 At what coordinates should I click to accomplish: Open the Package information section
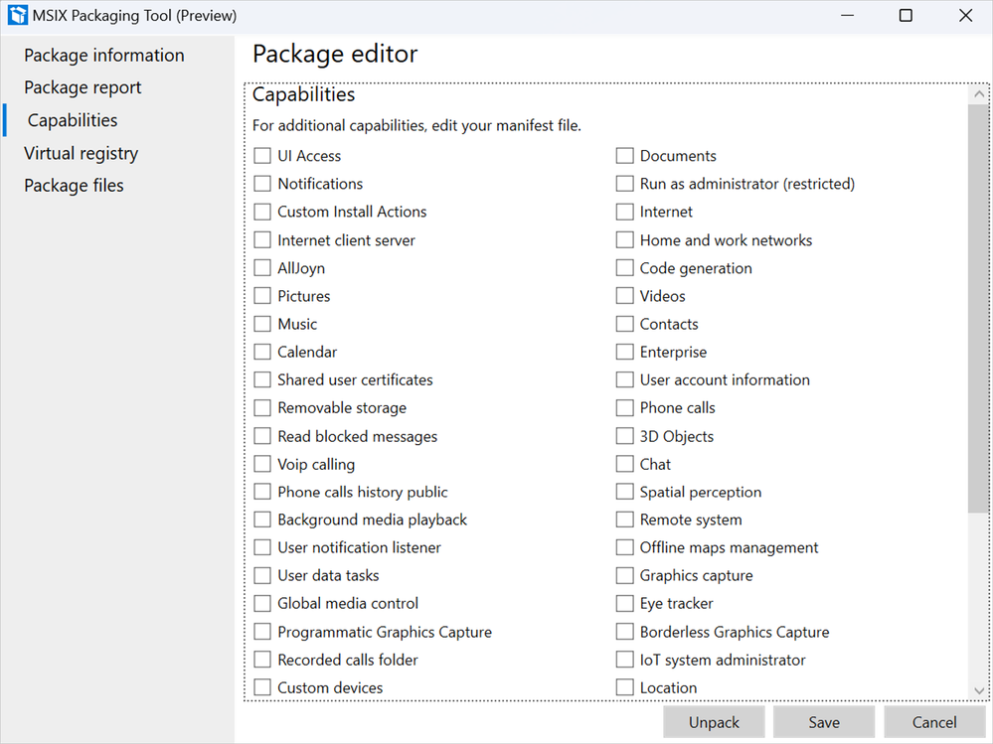point(103,55)
